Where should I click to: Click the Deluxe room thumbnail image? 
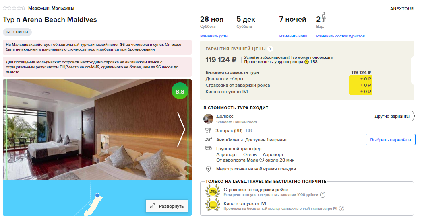pyautogui.click(x=208, y=119)
